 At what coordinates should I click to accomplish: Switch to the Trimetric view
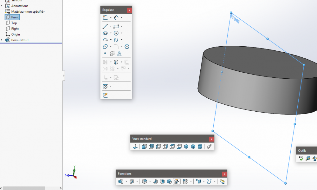coord(193,147)
